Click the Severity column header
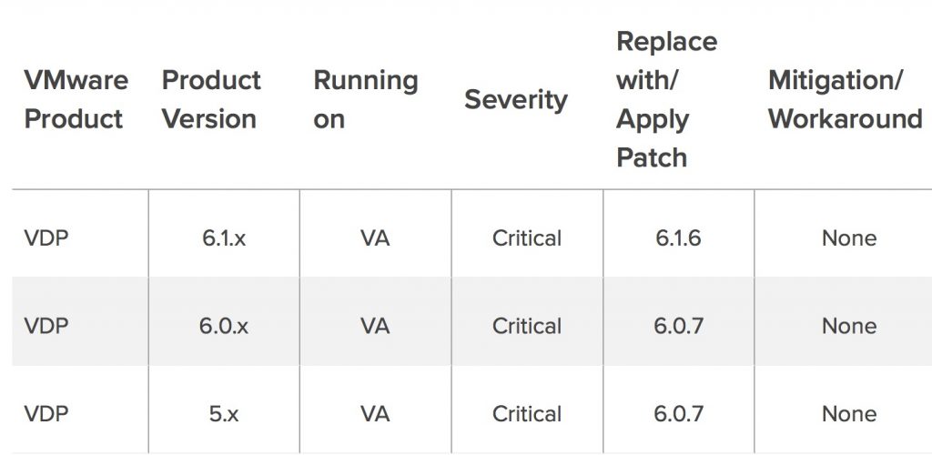Screen dimensions: 932x455 pyautogui.click(x=516, y=99)
